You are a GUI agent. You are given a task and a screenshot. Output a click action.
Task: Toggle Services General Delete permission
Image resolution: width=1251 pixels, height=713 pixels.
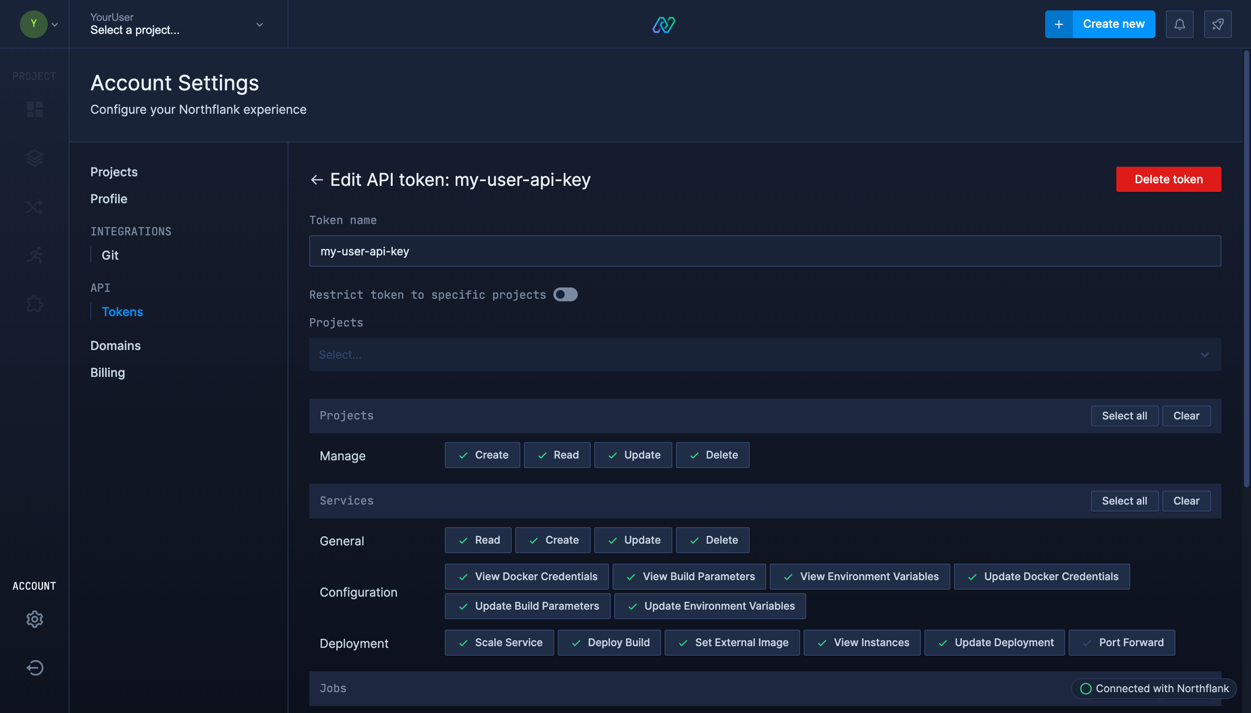[712, 540]
